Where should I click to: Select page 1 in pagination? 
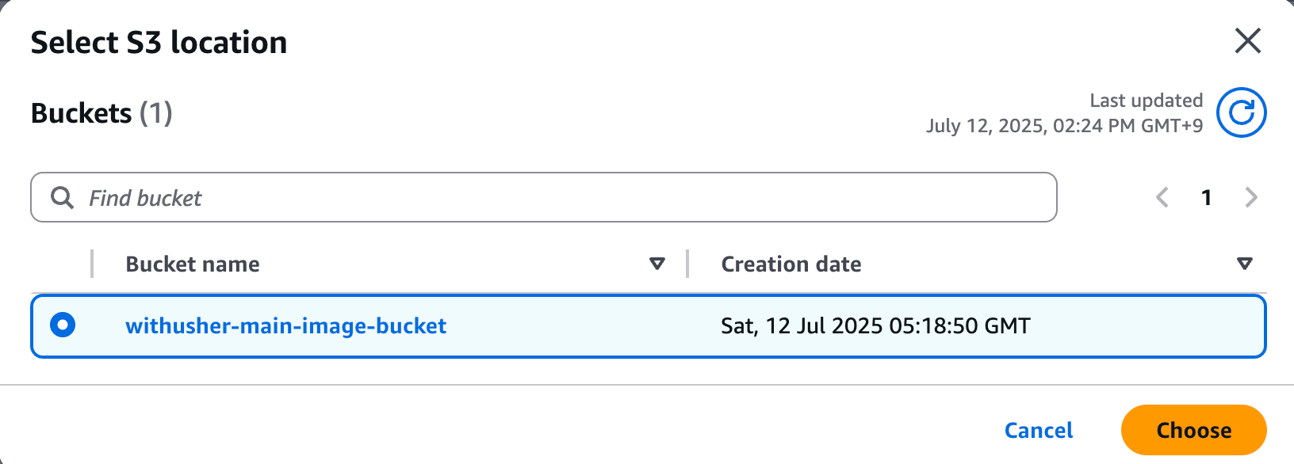[1206, 197]
